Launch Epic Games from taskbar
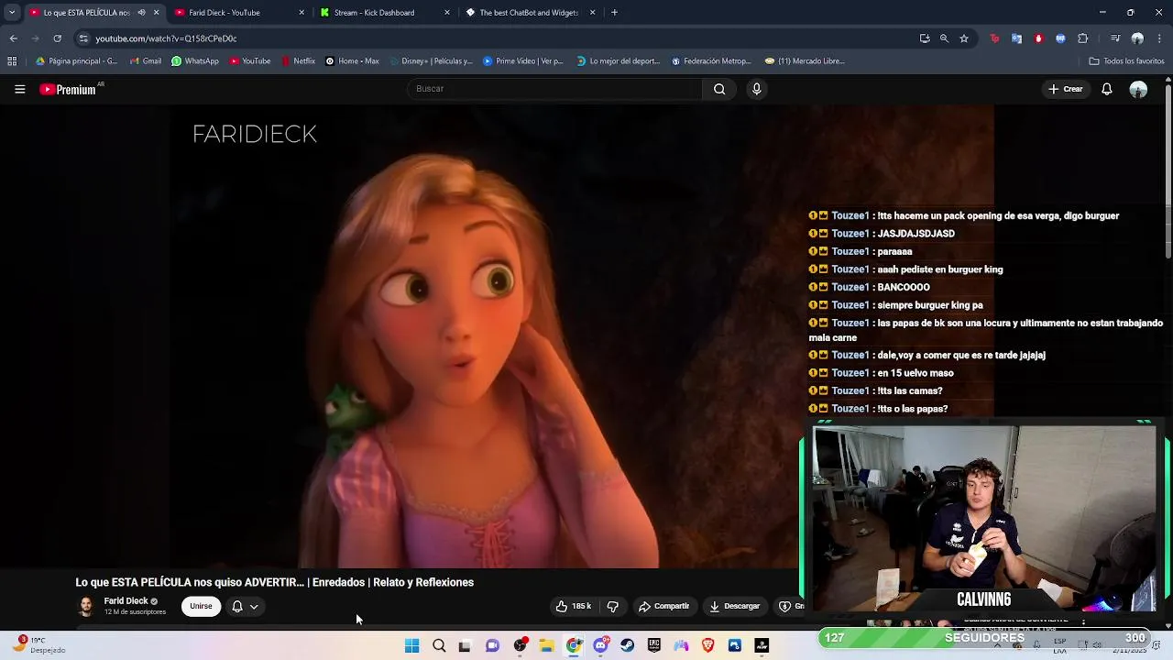The image size is (1173, 660). pyautogui.click(x=653, y=645)
